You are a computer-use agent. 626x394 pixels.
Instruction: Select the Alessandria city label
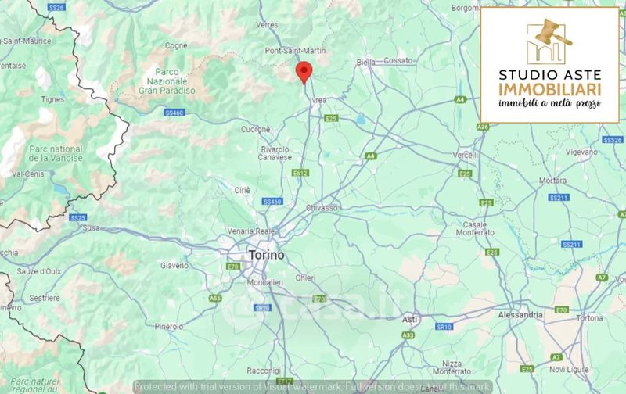(x=520, y=315)
